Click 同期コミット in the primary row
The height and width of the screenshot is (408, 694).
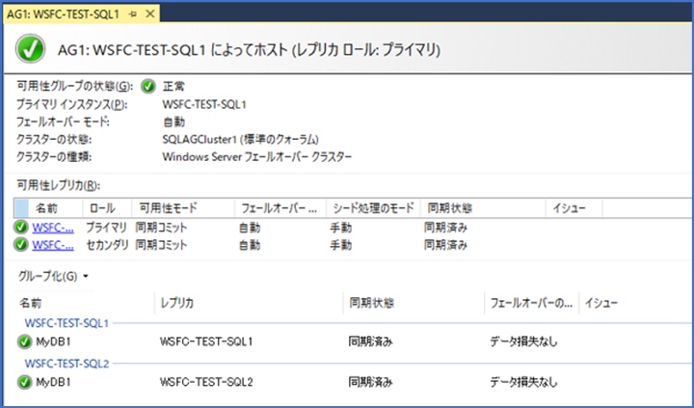click(x=161, y=228)
